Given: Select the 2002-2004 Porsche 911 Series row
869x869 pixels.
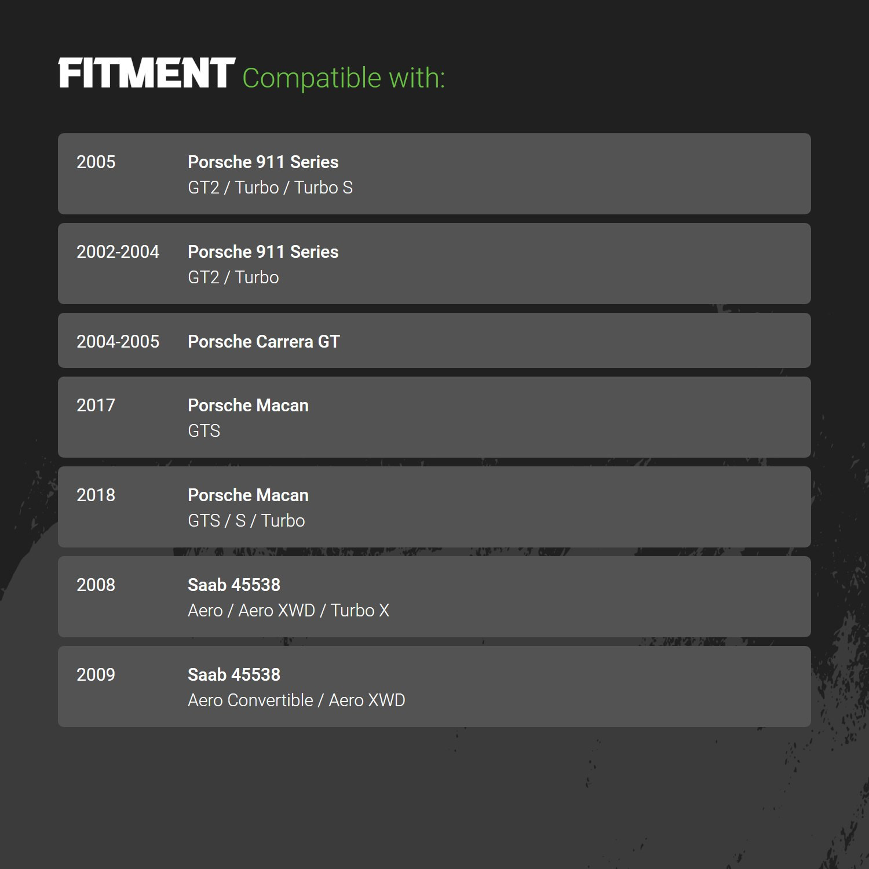Looking at the screenshot, I should 434,264.
